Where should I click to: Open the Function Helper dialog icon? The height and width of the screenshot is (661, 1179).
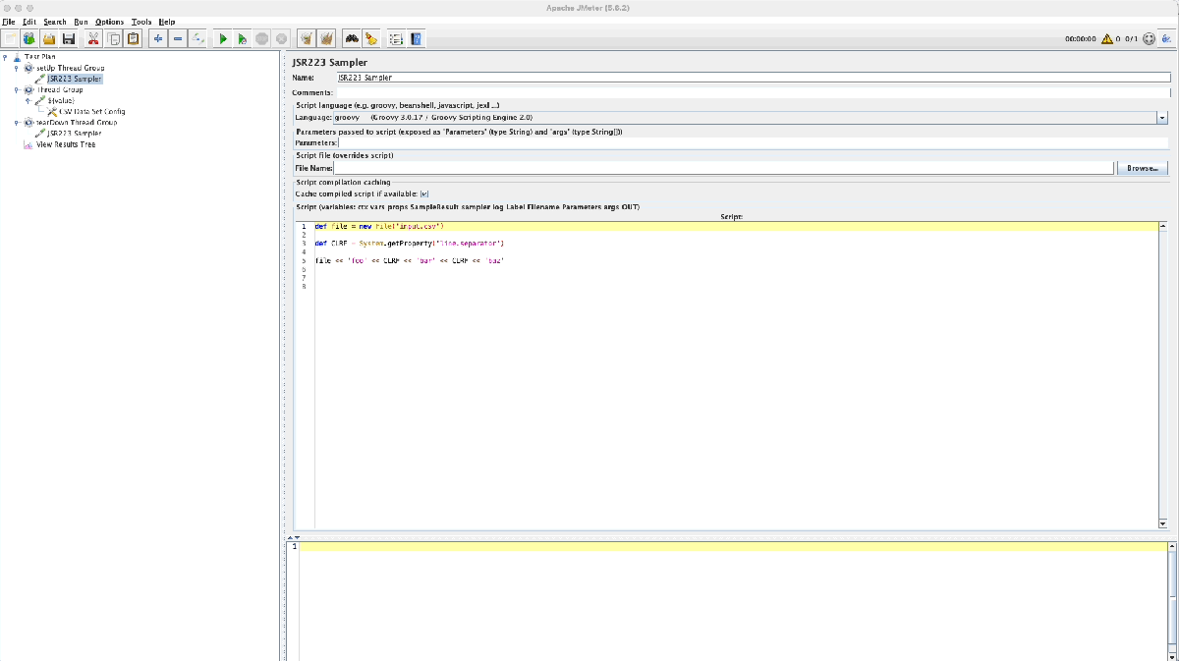point(396,38)
